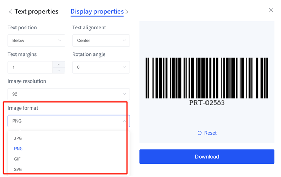Click the Reset link under barcode
The height and width of the screenshot is (177, 281).
coord(207,133)
